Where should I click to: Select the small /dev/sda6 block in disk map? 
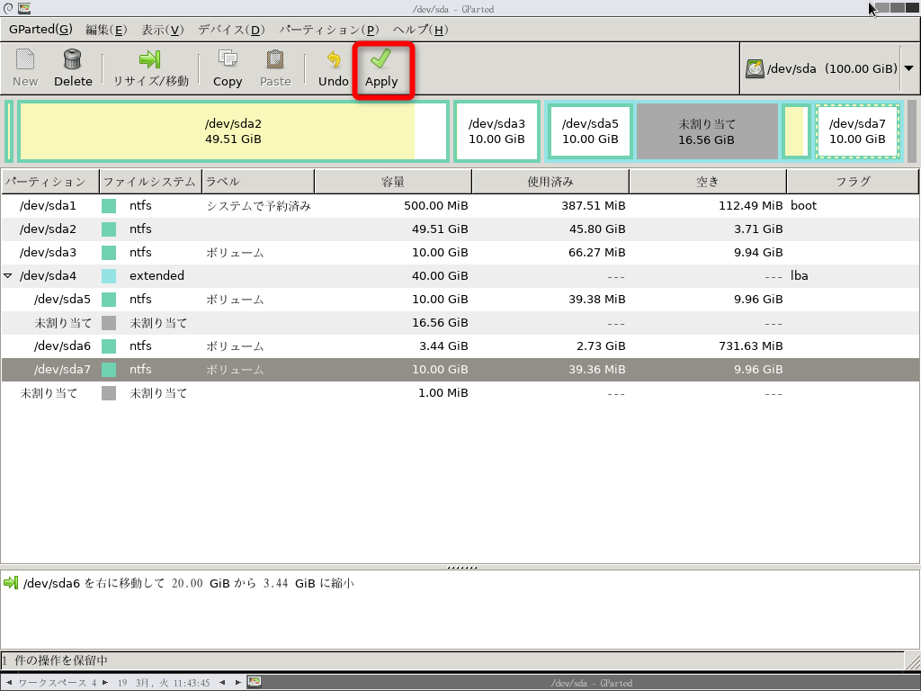[x=796, y=131]
